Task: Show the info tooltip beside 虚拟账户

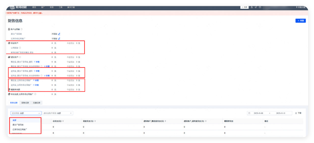Action: [20, 57]
